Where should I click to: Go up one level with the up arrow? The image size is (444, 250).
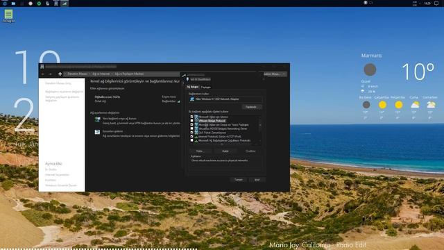click(60, 74)
